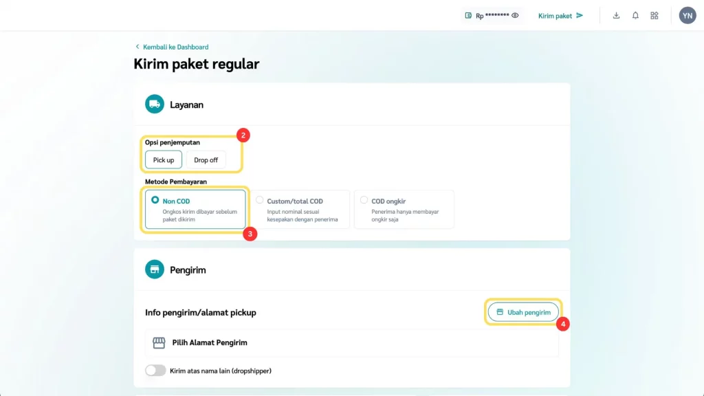Viewport: 704px width, 396px height.
Task: Click the back chevron before Kembali ke Dashboard
Action: coord(137,47)
